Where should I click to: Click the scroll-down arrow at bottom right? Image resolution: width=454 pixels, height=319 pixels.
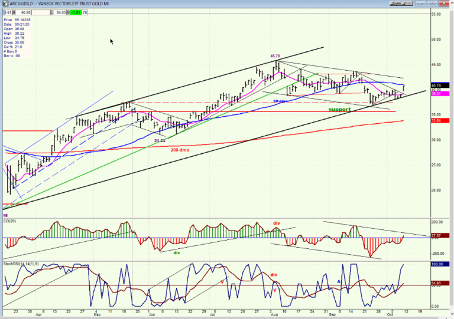pyautogui.click(x=452, y=314)
